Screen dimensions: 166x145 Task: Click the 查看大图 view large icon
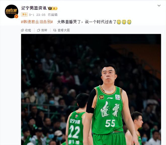(55, 30)
